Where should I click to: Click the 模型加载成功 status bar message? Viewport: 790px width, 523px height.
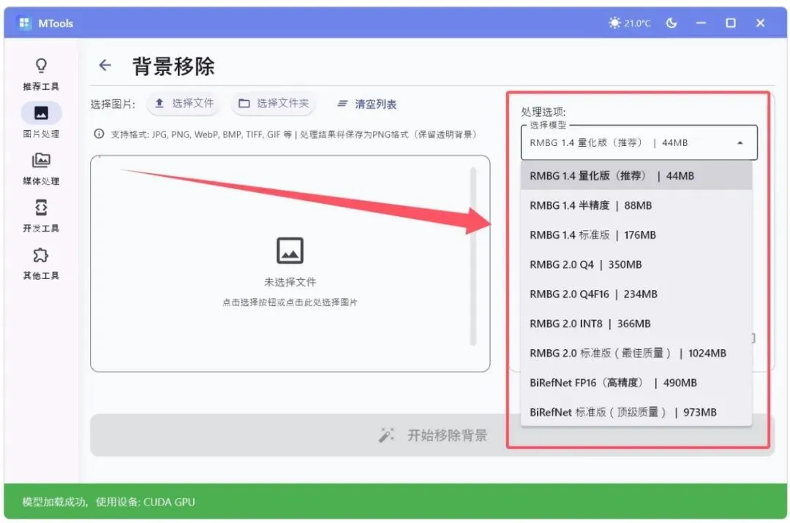(108, 502)
